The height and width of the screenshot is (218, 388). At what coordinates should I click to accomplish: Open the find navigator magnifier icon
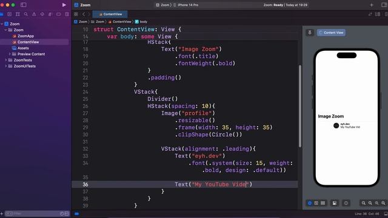25,14
